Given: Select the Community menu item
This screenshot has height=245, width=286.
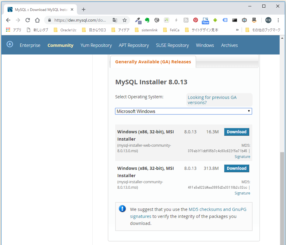Looking at the screenshot, I should pos(60,45).
